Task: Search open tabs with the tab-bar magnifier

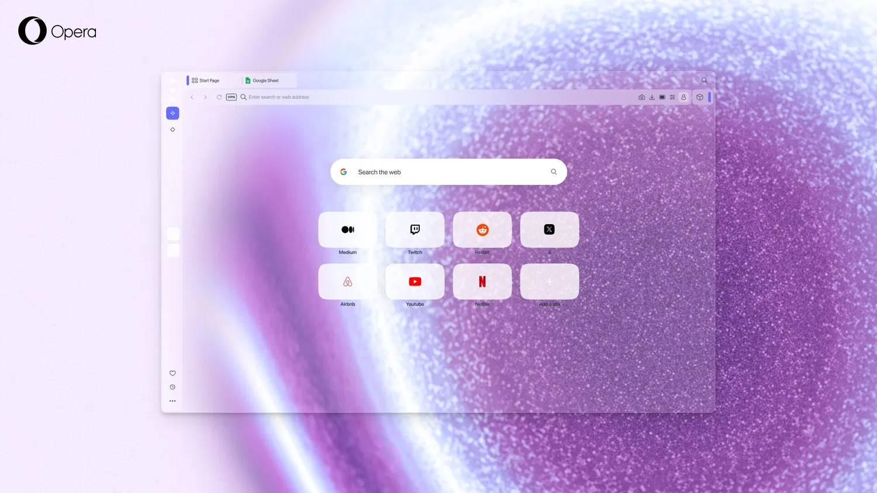Action: [705, 81]
